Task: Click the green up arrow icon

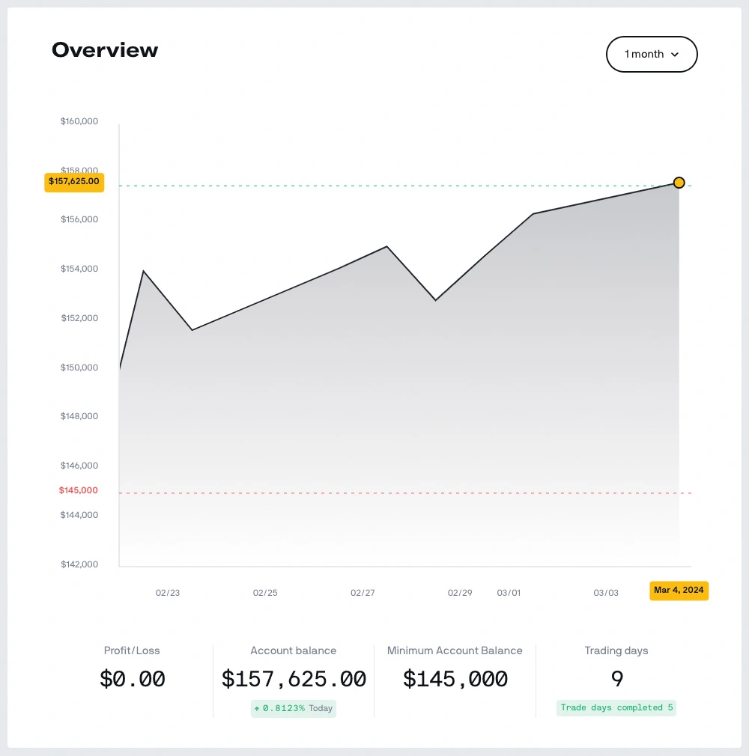Action: coord(257,708)
